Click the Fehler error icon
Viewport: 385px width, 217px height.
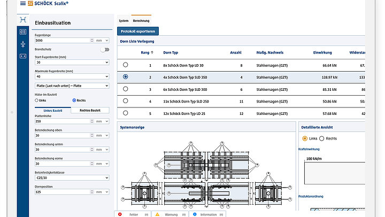(x=120, y=214)
